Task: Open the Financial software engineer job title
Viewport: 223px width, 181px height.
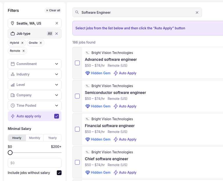Action: click(x=110, y=126)
